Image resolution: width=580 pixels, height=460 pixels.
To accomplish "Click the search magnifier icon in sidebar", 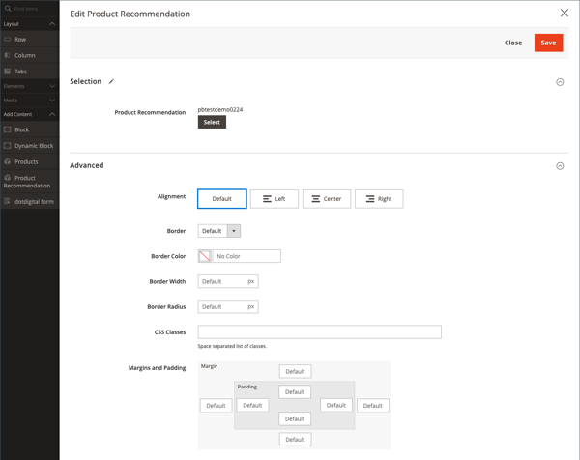I will coord(8,8).
